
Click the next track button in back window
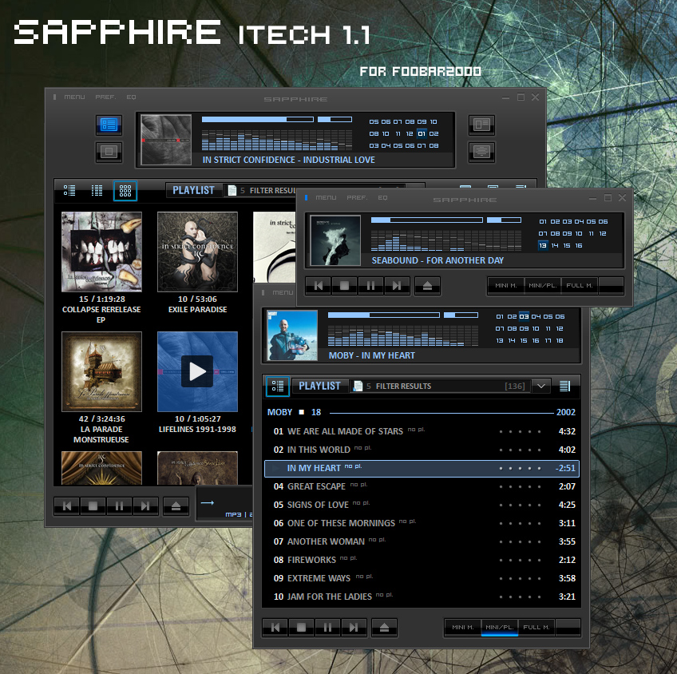(145, 506)
